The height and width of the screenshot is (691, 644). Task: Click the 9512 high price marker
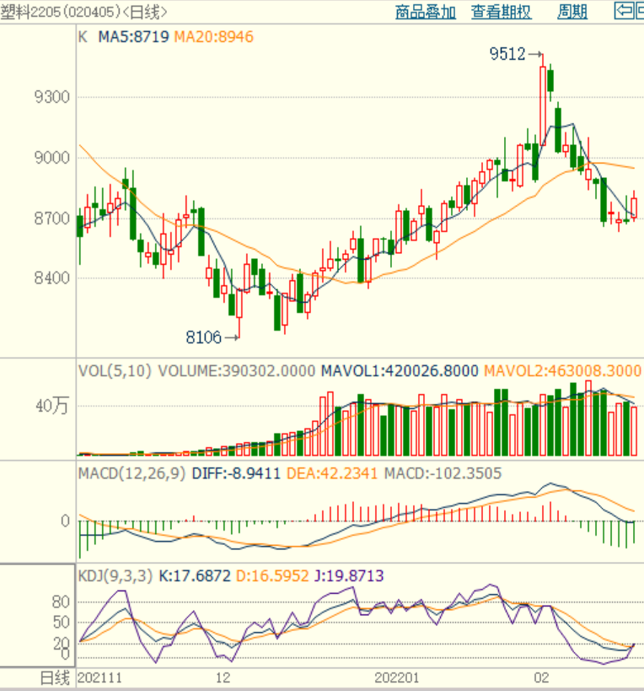click(507, 55)
